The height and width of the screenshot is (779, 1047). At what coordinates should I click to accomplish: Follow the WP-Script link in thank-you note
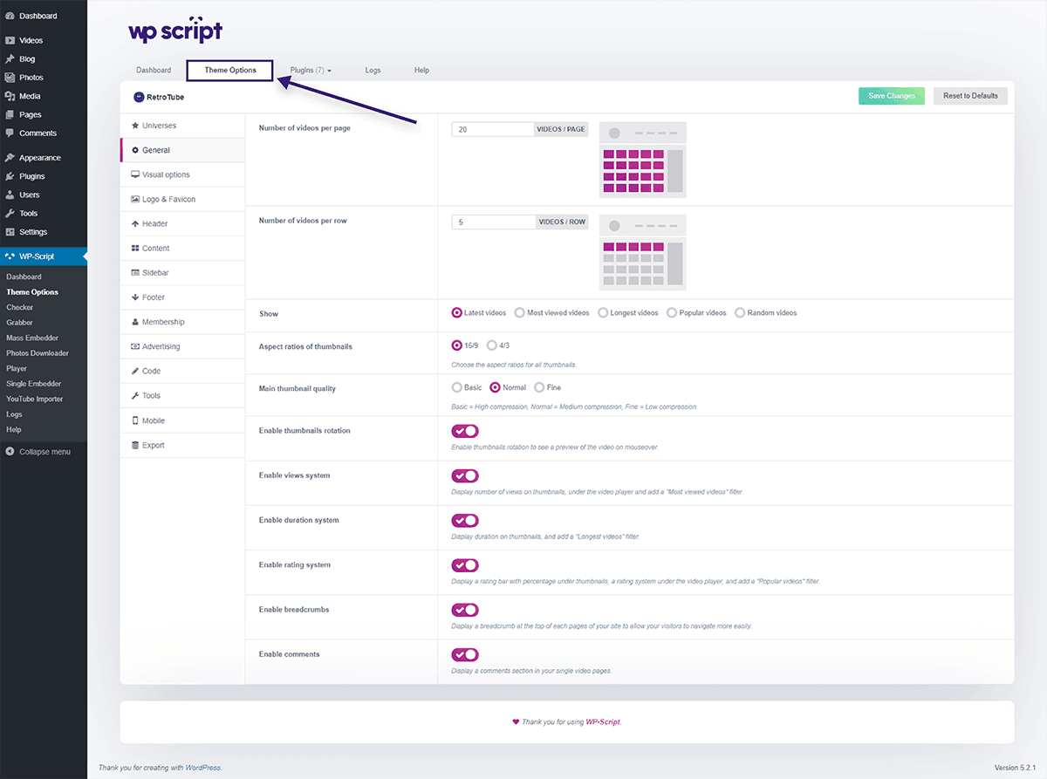click(x=602, y=722)
